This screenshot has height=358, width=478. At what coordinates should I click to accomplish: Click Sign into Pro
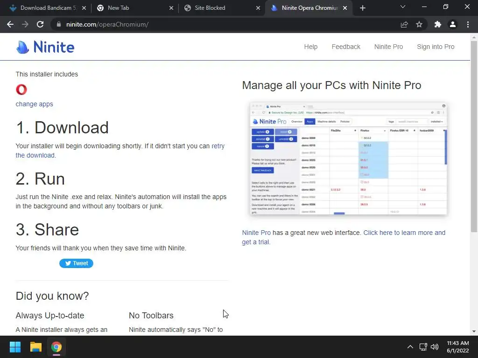(x=436, y=47)
